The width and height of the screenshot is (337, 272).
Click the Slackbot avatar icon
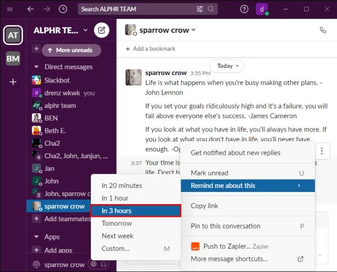36,81
